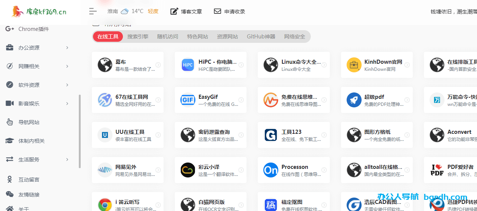Click the 友情链接 chat bubbles icon

click(x=10, y=194)
